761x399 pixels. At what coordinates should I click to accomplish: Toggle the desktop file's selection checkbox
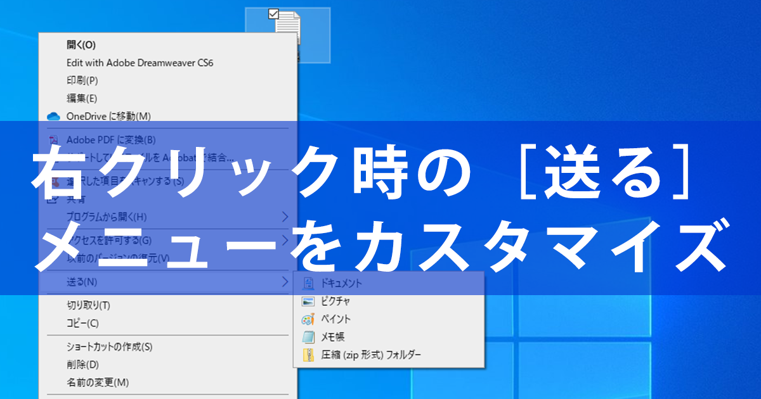point(274,13)
